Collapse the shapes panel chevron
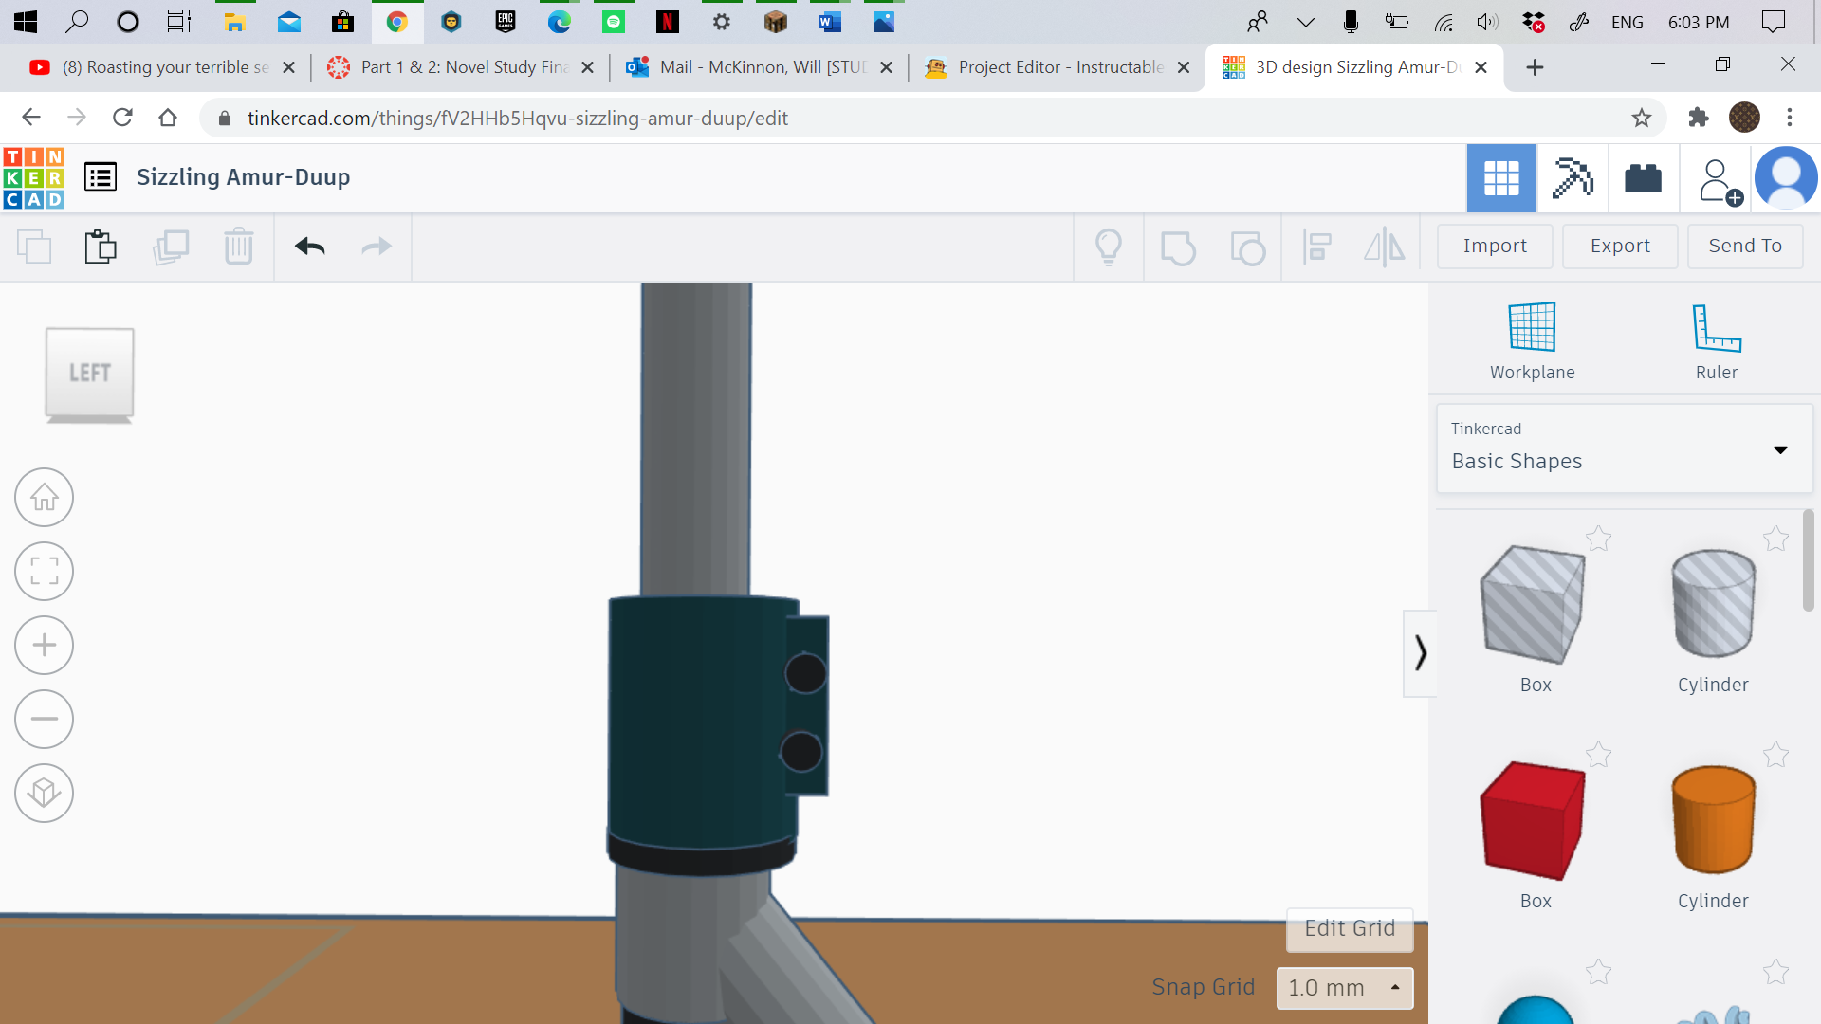 [x=1420, y=653]
